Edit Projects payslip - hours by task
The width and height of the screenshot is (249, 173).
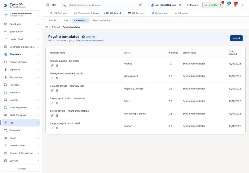(52, 91)
